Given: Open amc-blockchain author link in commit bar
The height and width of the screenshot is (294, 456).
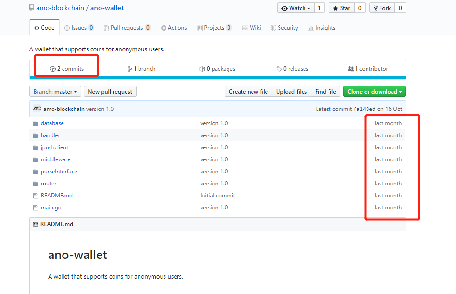Looking at the screenshot, I should [63, 109].
